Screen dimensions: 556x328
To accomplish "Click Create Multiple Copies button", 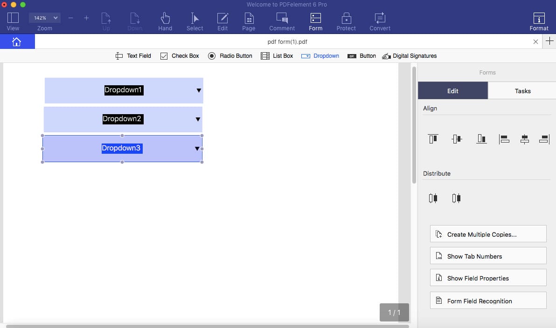I will pos(488,234).
